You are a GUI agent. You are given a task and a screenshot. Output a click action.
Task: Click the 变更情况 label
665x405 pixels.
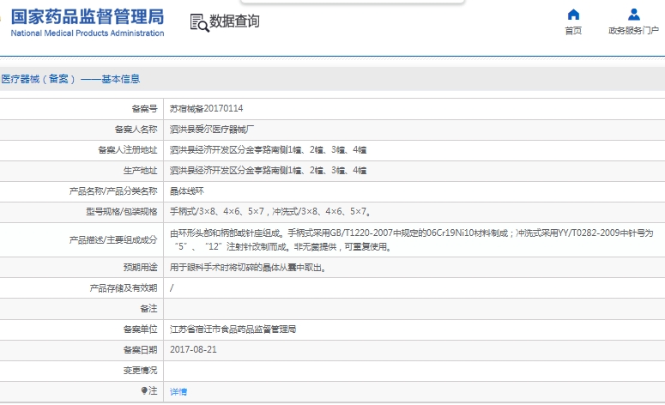(140, 370)
